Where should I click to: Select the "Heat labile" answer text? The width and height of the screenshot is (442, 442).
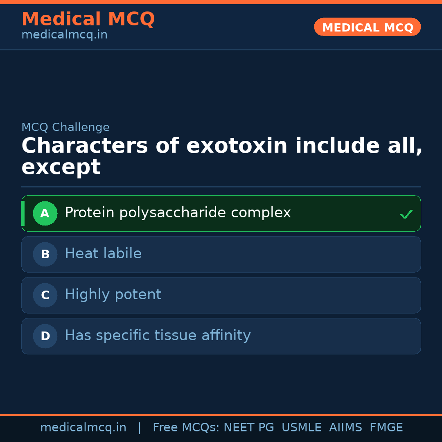103,254
